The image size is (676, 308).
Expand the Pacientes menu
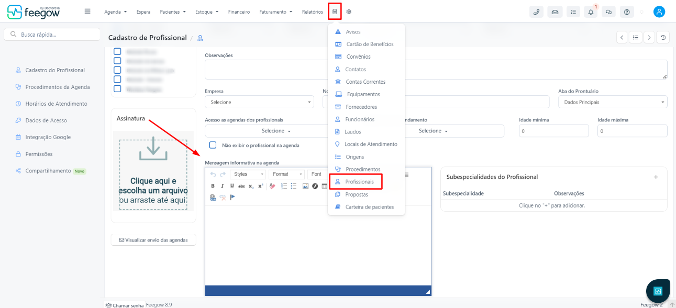coord(173,12)
